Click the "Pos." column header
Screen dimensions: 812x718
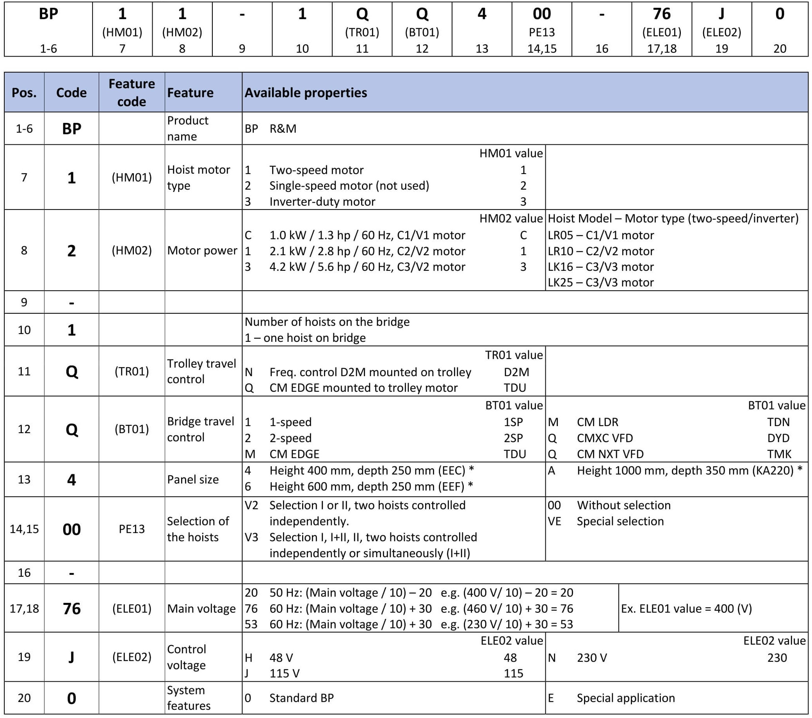(x=24, y=92)
